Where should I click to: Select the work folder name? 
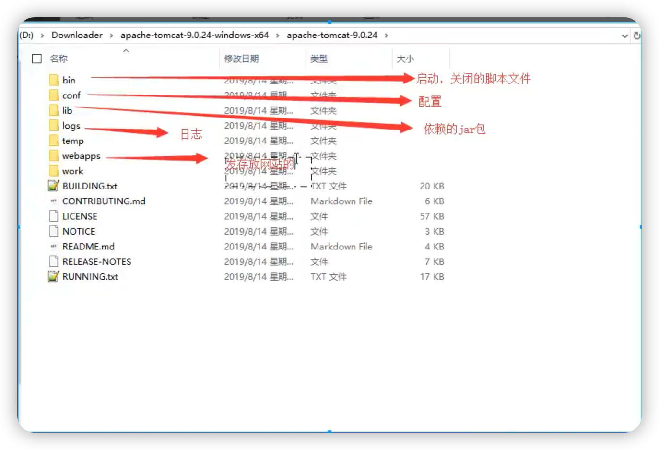click(72, 171)
